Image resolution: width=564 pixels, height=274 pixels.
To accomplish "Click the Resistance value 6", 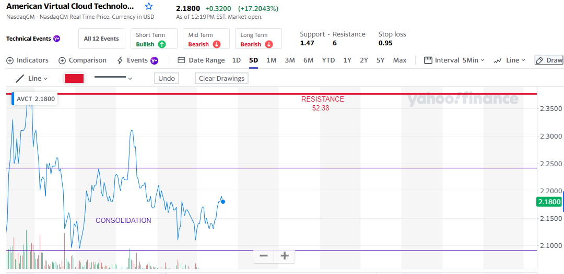I will click(x=335, y=43).
